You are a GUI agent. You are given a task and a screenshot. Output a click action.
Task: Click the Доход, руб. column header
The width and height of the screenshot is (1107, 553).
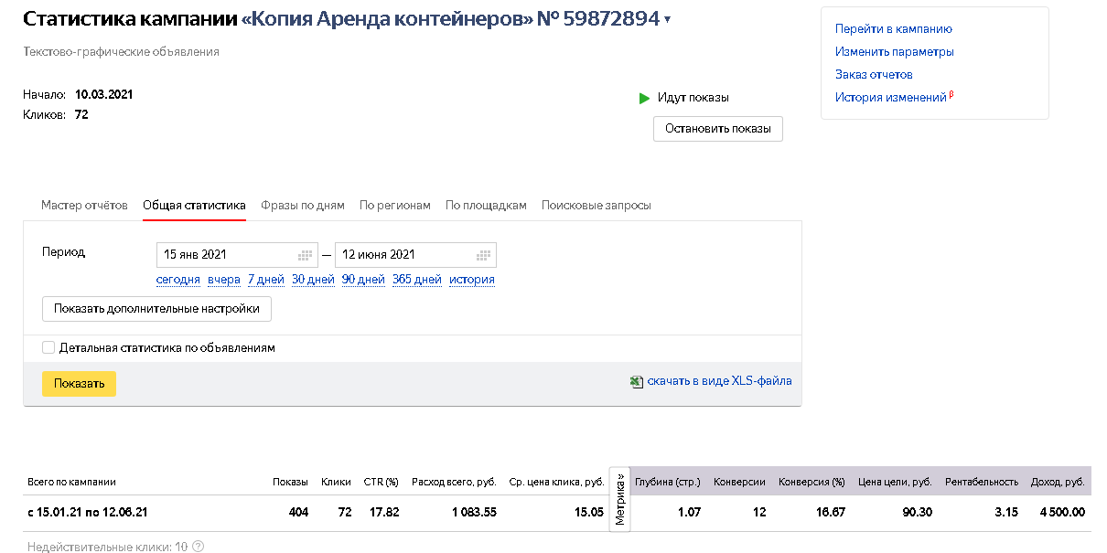click(x=1059, y=483)
